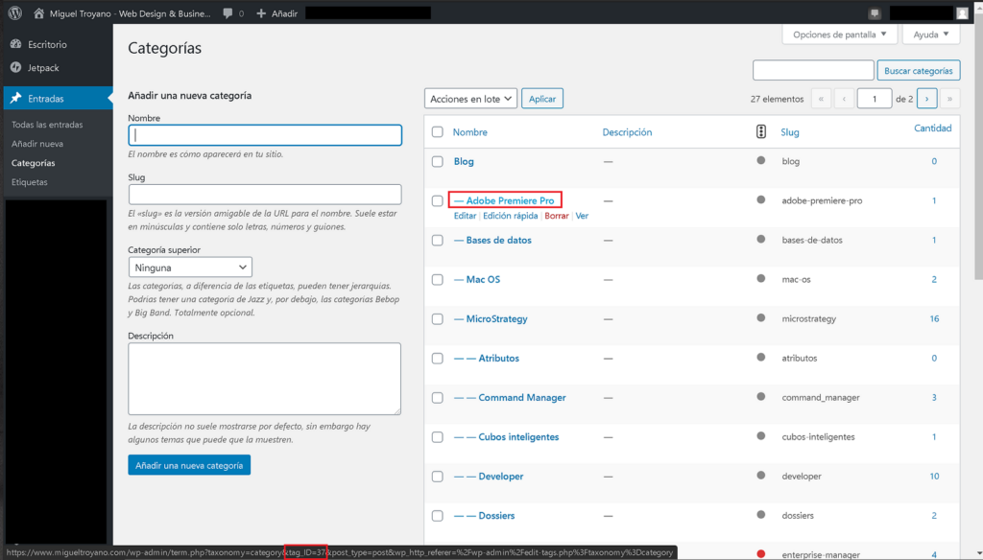This screenshot has height=560, width=983.
Task: Open the Acciones en lote dropdown
Action: pos(470,99)
